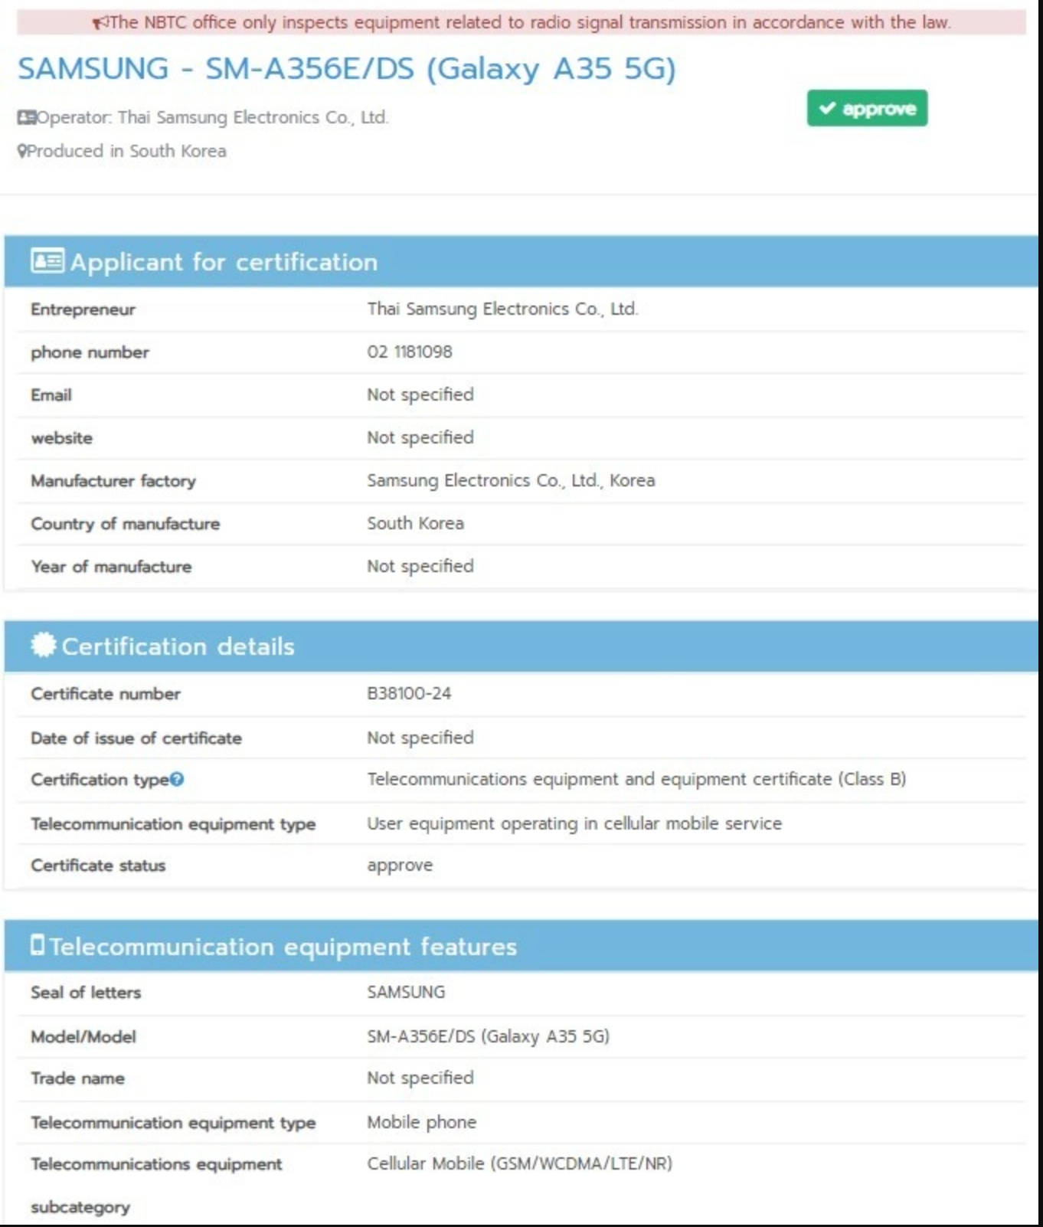Click the NBTC office notice banner text
Viewport: 1043px width, 1227px height.
(x=530, y=23)
